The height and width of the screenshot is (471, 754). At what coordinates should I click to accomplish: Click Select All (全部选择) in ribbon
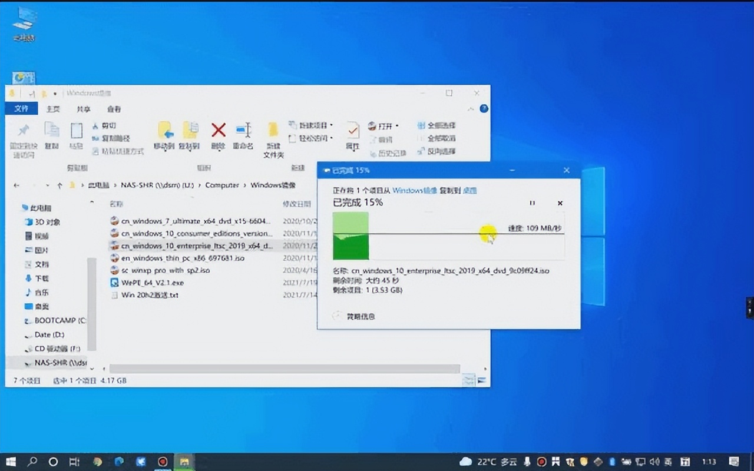coord(436,125)
